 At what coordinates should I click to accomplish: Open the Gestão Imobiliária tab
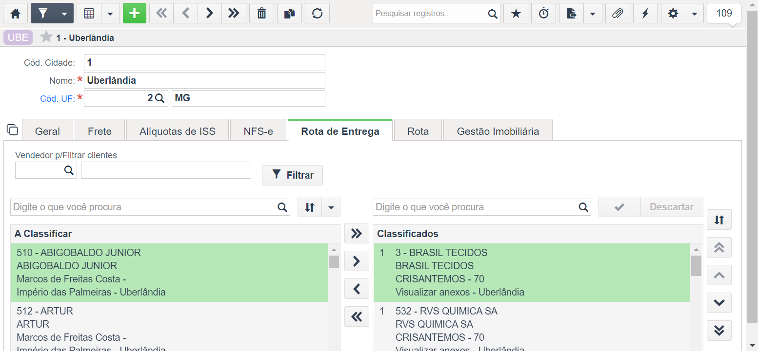click(x=498, y=131)
